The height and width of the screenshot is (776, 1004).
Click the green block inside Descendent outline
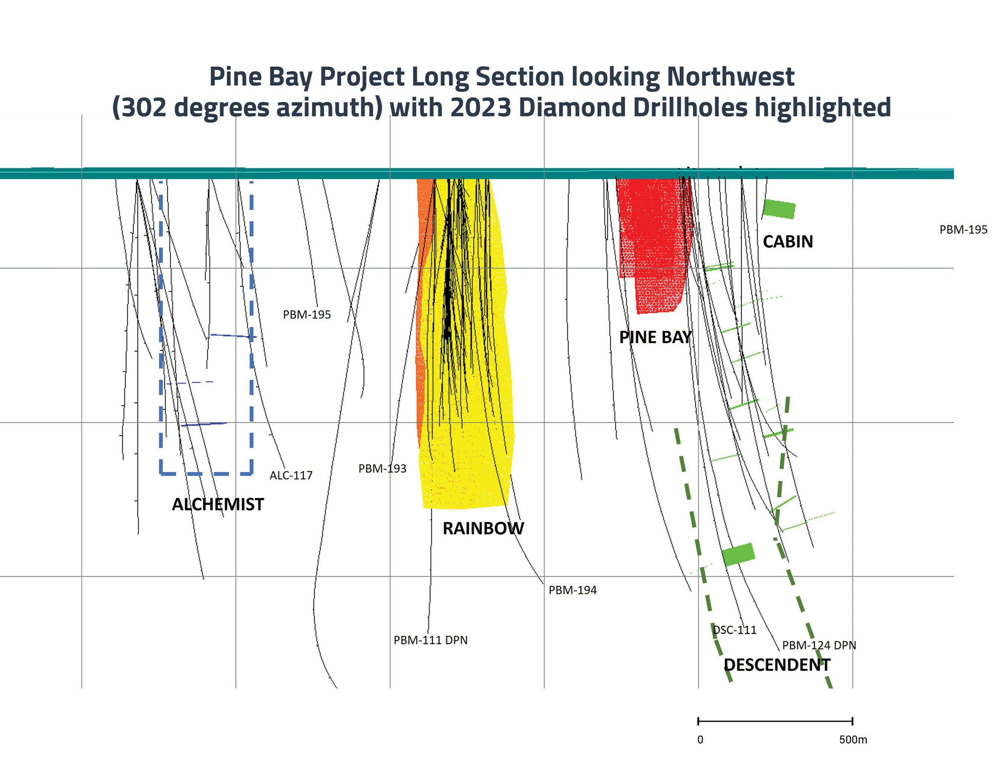point(738,554)
